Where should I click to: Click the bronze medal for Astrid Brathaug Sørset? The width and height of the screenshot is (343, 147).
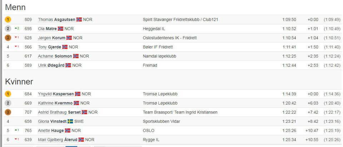pyautogui.click(x=8, y=112)
